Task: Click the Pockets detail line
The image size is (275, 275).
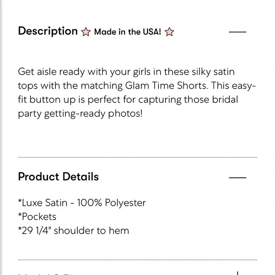Action: pyautogui.click(x=37, y=217)
